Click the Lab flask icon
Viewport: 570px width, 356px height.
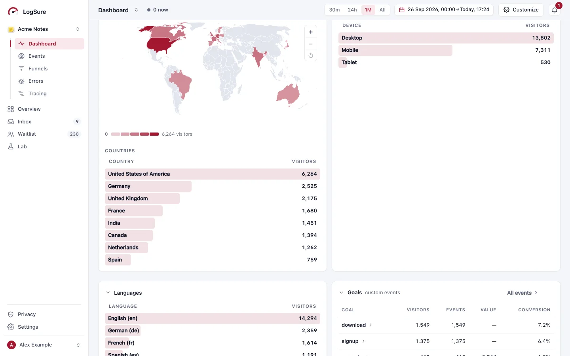[11, 147]
